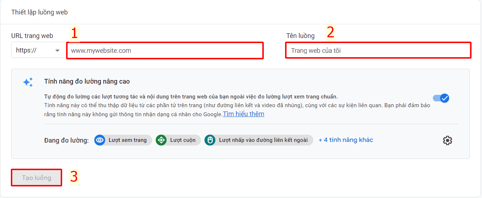
Task: Open enhanced measurement gear settings
Action: (x=447, y=140)
